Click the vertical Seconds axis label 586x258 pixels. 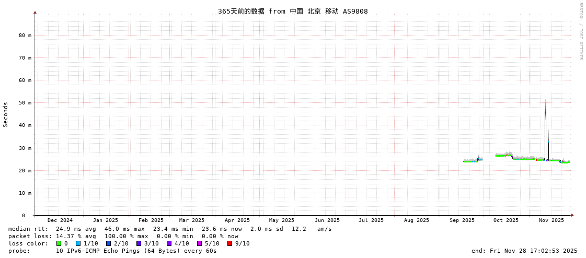6,114
